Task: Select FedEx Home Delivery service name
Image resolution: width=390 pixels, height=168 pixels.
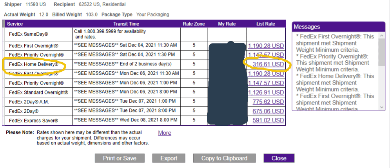Action: coord(34,64)
